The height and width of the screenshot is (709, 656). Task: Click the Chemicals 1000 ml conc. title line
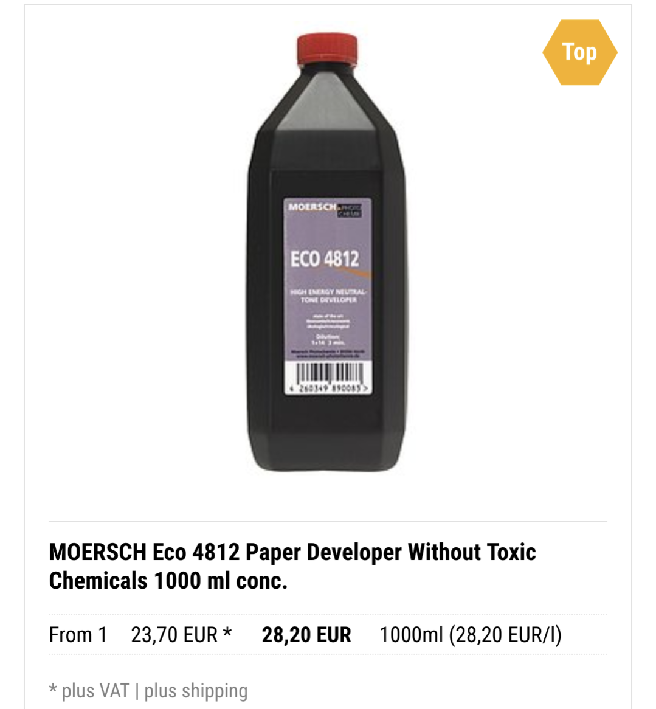coord(168,581)
